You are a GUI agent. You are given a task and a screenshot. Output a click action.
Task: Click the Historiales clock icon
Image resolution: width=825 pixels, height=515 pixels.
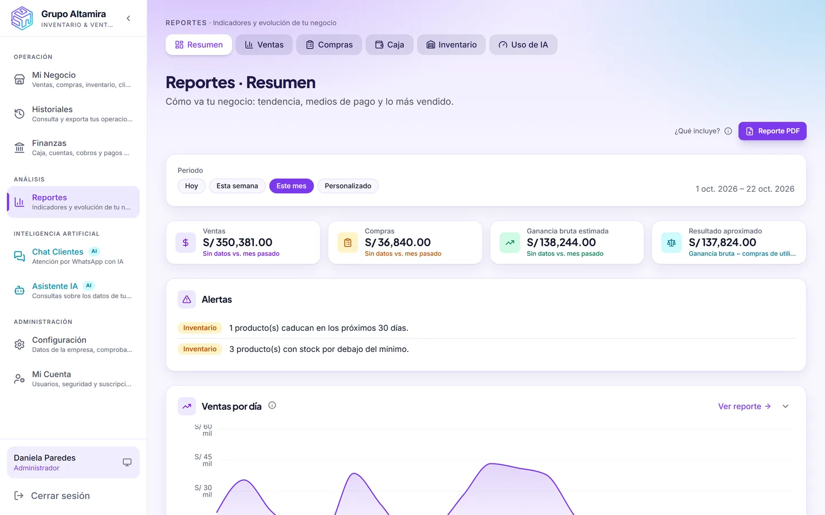pyautogui.click(x=19, y=114)
